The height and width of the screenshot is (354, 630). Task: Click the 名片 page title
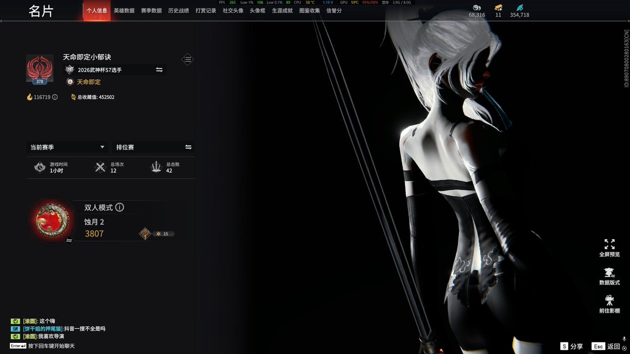point(41,12)
